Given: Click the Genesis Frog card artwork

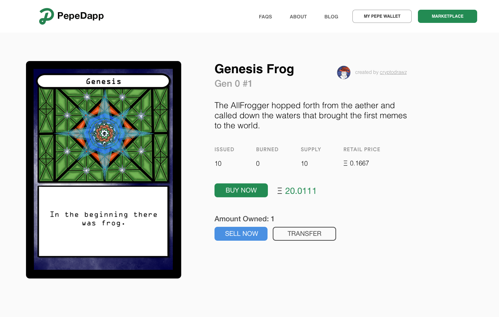Looking at the screenshot, I should click(x=104, y=134).
